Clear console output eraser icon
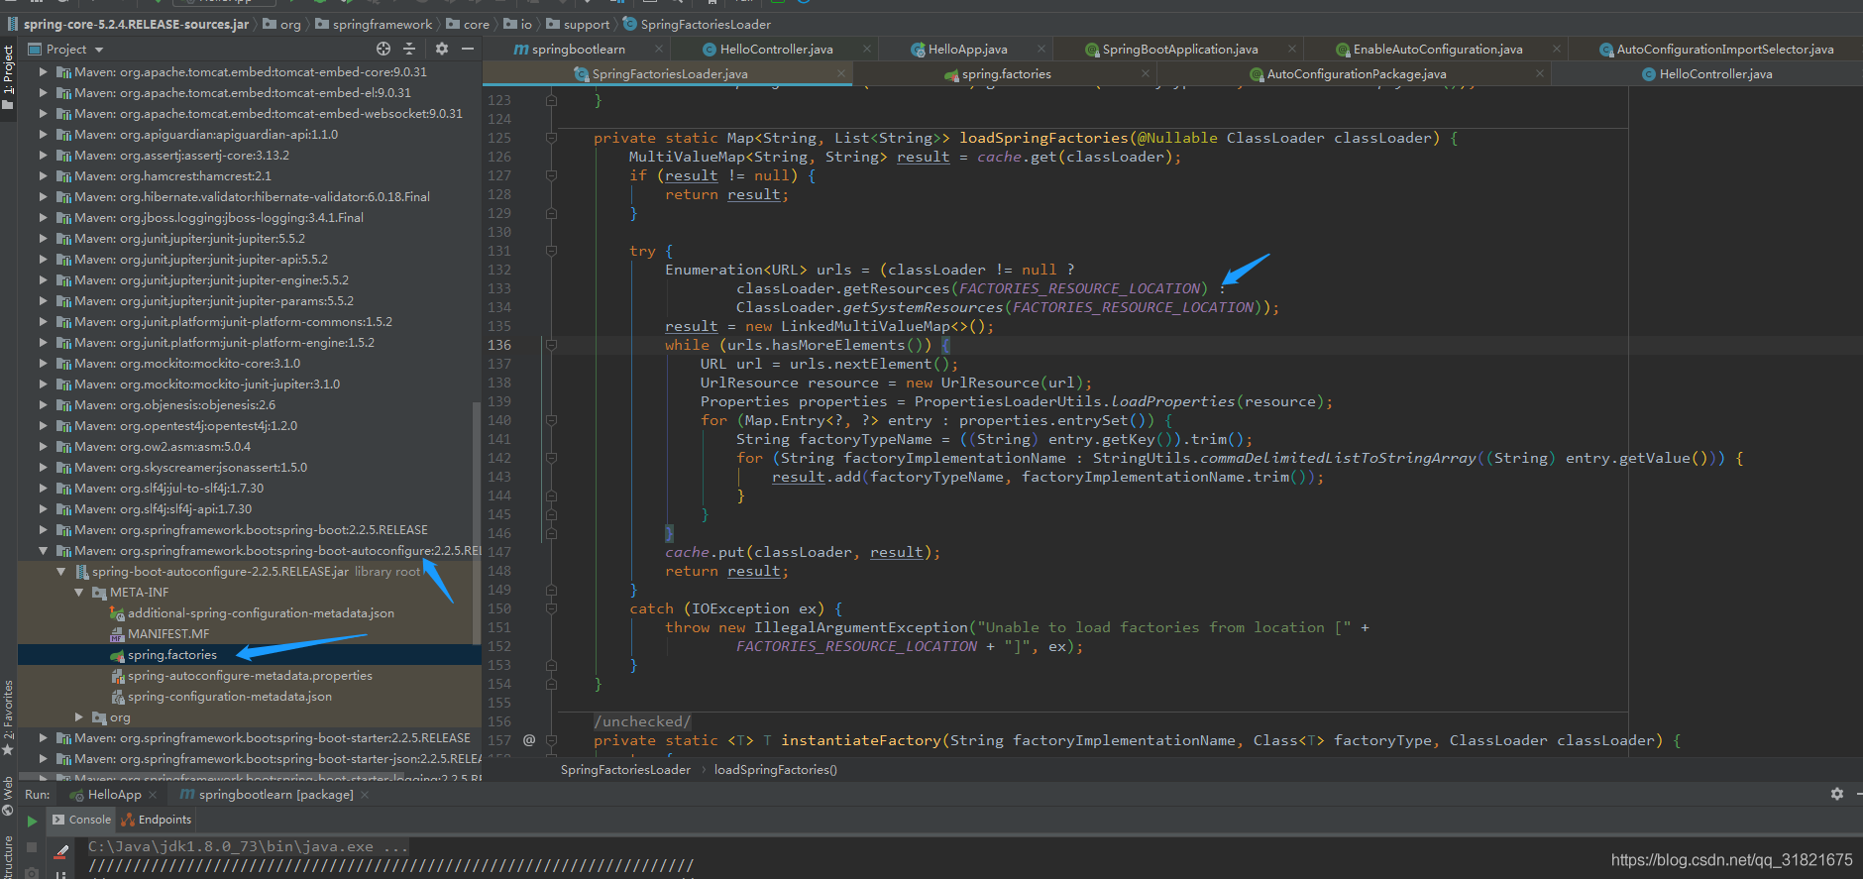 [61, 851]
